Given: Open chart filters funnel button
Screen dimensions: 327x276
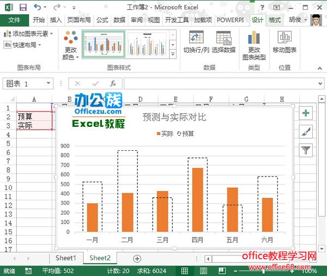Looking at the screenshot, I should pos(306,150).
